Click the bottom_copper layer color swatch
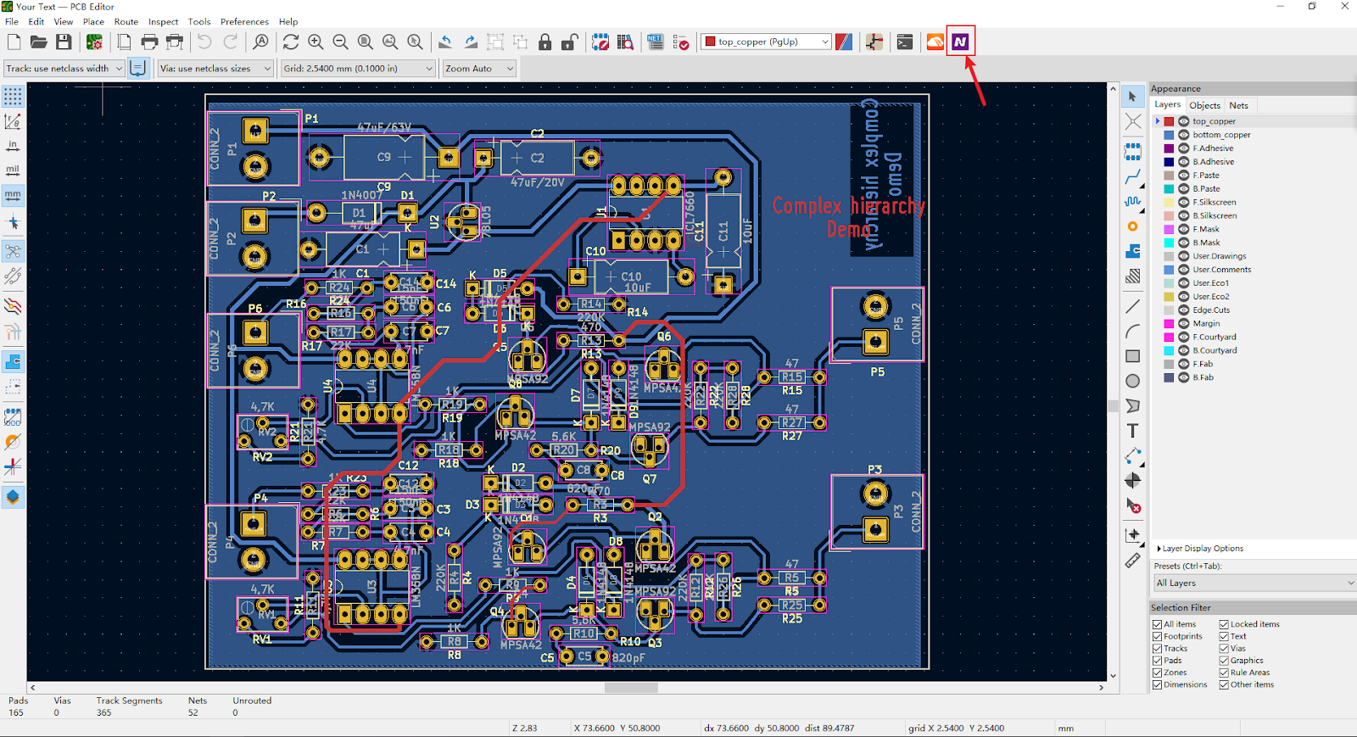This screenshot has width=1357, height=737. 1169,135
